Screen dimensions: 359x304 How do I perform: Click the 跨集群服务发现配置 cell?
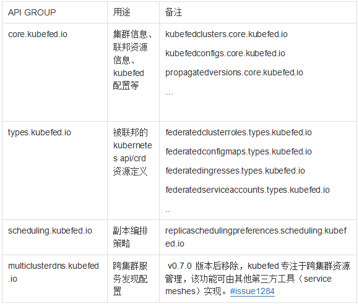133,279
